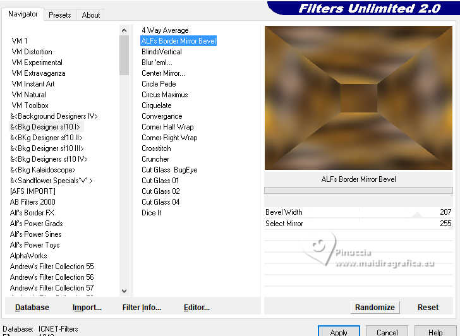
Task: Choose the Dice It filter
Action: pyautogui.click(x=152, y=213)
